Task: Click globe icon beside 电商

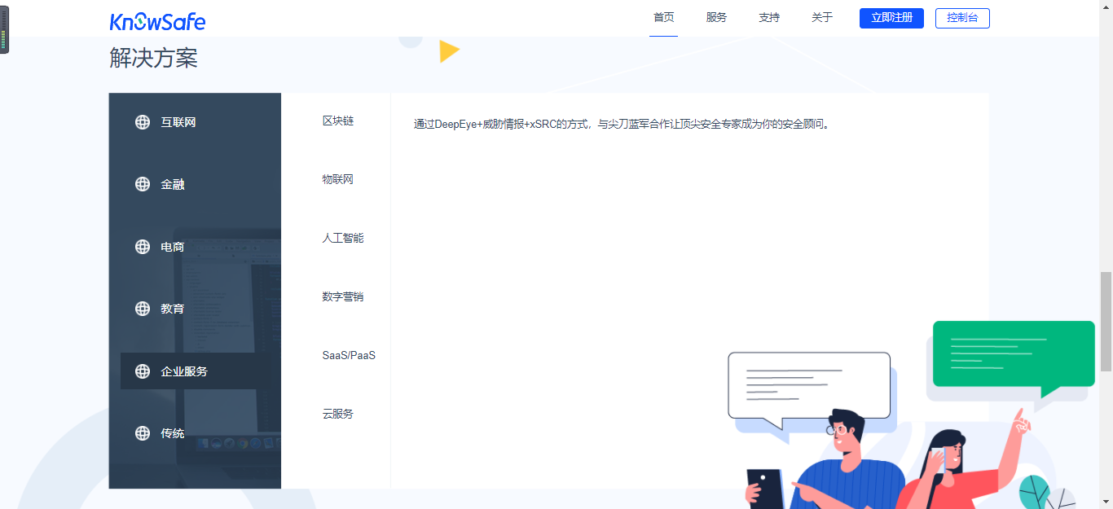Action: pos(143,247)
